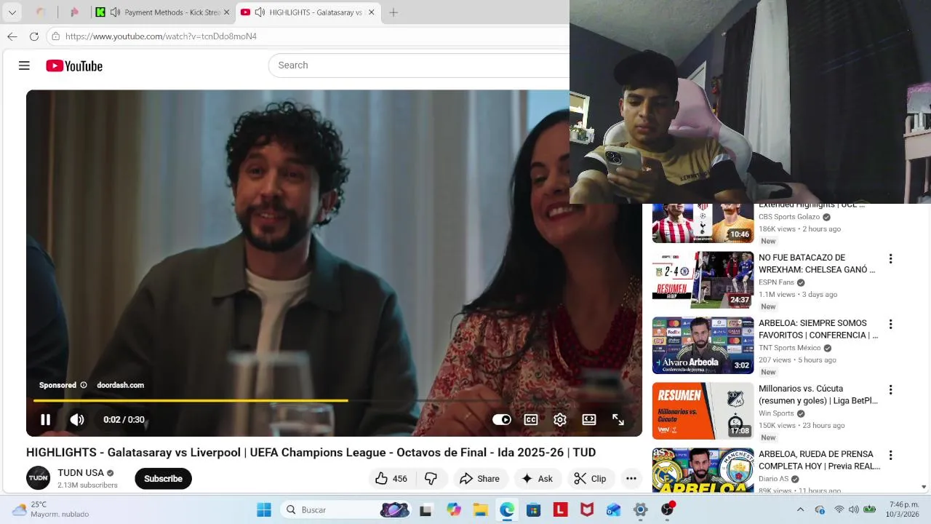Toggle the autoplay switch in the player
The height and width of the screenshot is (524, 931).
click(x=502, y=420)
